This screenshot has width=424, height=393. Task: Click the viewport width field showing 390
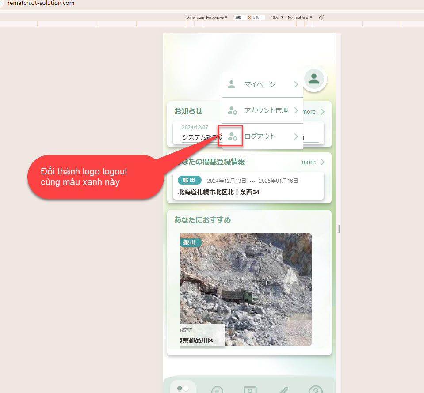point(240,17)
